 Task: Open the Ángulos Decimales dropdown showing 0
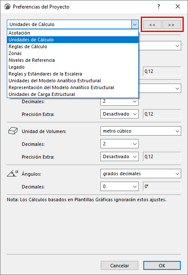[x=120, y=186]
